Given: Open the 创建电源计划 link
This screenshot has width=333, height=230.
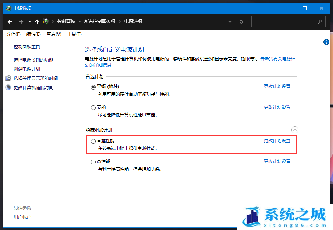Looking at the screenshot, I should (26, 69).
